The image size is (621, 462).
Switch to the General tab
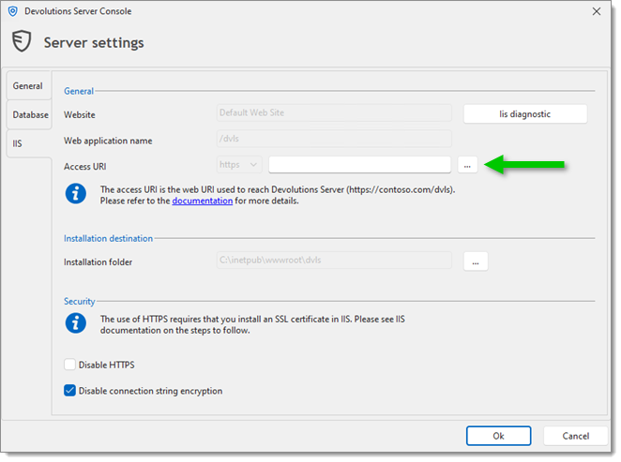28,86
